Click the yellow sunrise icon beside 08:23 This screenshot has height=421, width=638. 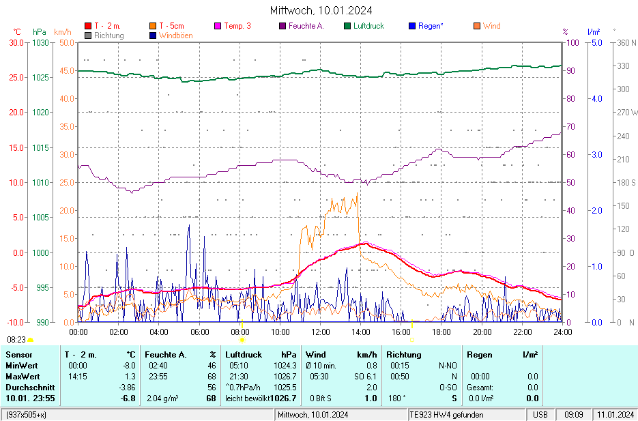[31, 339]
